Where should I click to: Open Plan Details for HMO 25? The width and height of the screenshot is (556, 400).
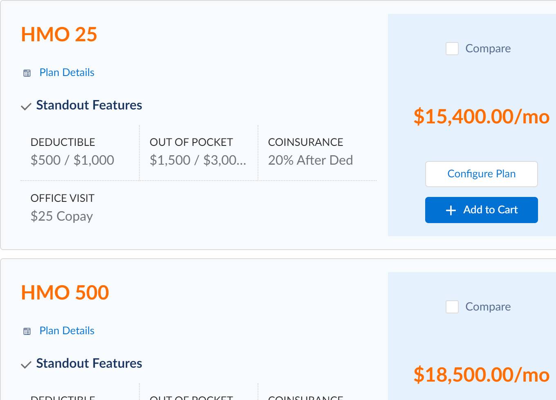(66, 72)
